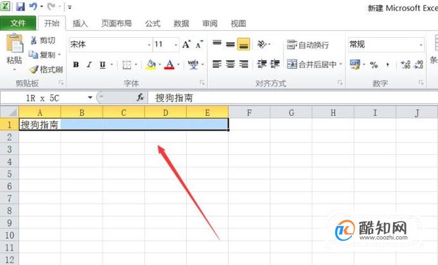Screen dimensions: 438x265
Task: Toggle Wrap Text (自动换行)
Action: coord(308,45)
